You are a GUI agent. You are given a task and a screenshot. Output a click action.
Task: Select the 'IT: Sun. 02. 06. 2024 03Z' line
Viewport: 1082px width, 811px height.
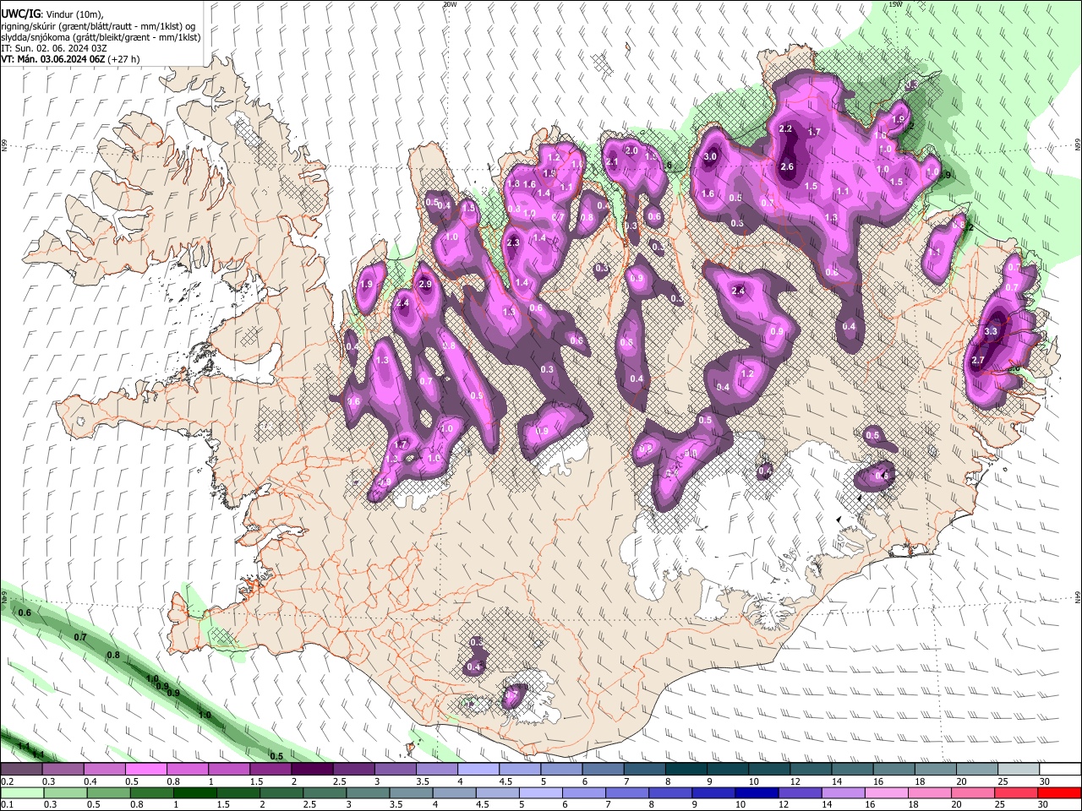[x=53, y=48]
